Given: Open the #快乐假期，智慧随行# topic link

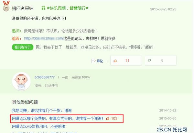Looking at the screenshot, I should (68, 8).
